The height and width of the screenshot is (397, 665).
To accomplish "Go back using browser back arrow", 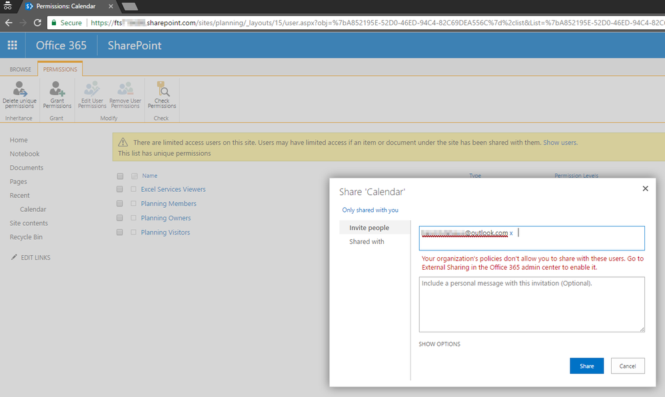I will [9, 23].
